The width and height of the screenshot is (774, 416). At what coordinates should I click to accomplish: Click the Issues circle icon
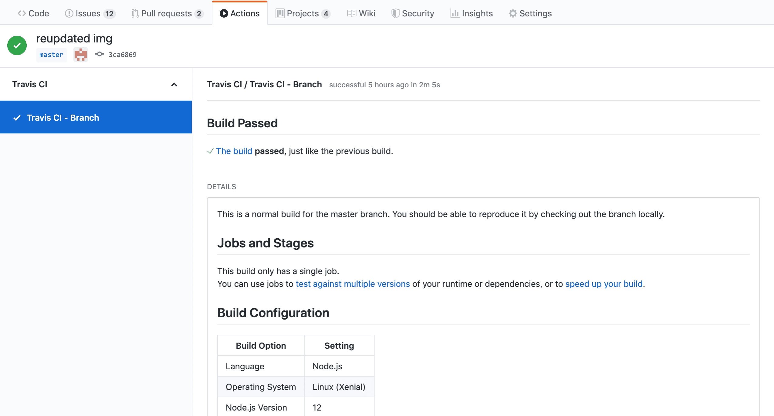(x=69, y=13)
